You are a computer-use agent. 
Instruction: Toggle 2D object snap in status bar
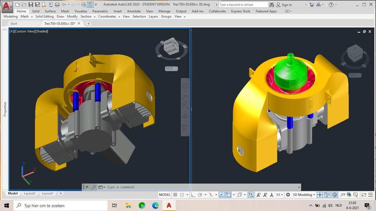pos(229,195)
